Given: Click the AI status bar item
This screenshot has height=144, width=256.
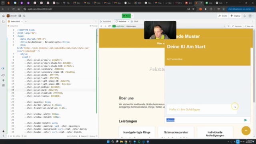Looking at the screenshot, I should click(10, 136).
